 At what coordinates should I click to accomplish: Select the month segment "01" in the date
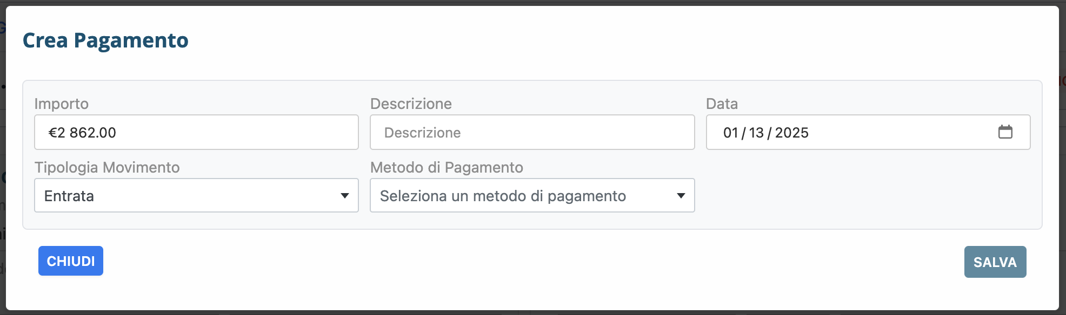point(730,133)
